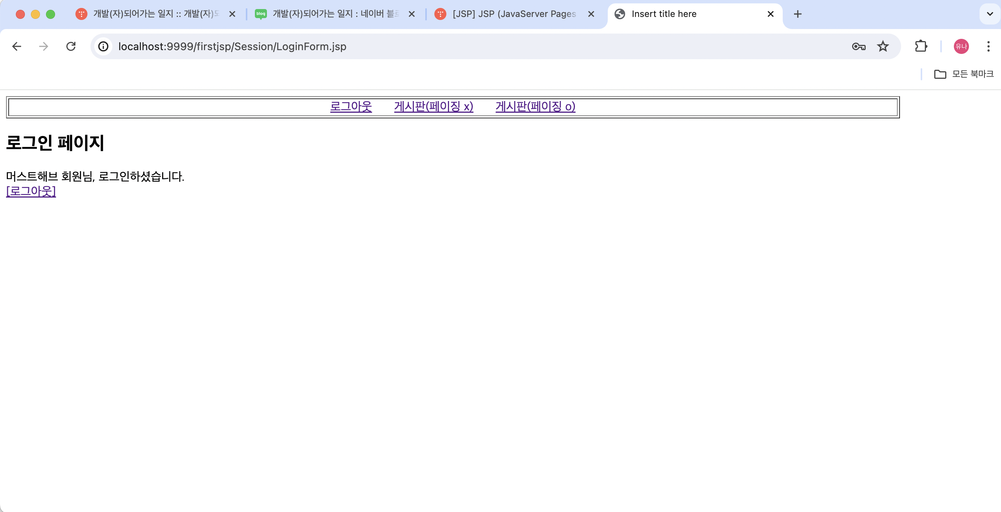
Task: Click the browser back arrow
Action: pos(16,47)
